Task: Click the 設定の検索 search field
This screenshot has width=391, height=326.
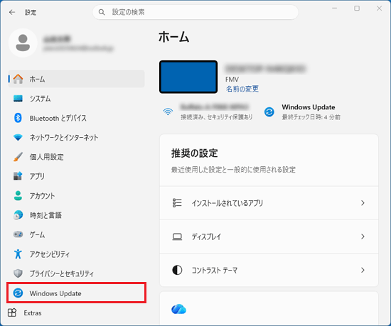Action: [195, 12]
